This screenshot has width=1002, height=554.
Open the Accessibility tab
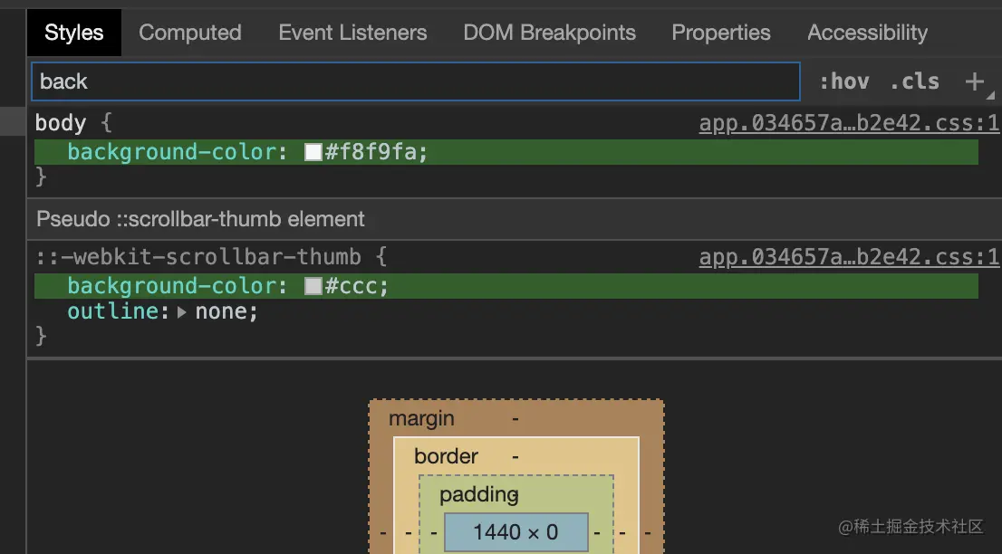tap(867, 33)
